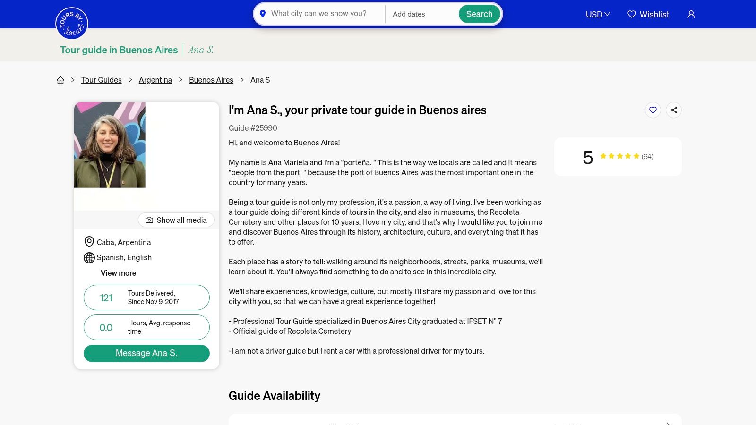Click the Tours By Locals logo
The width and height of the screenshot is (756, 425).
pos(72,23)
